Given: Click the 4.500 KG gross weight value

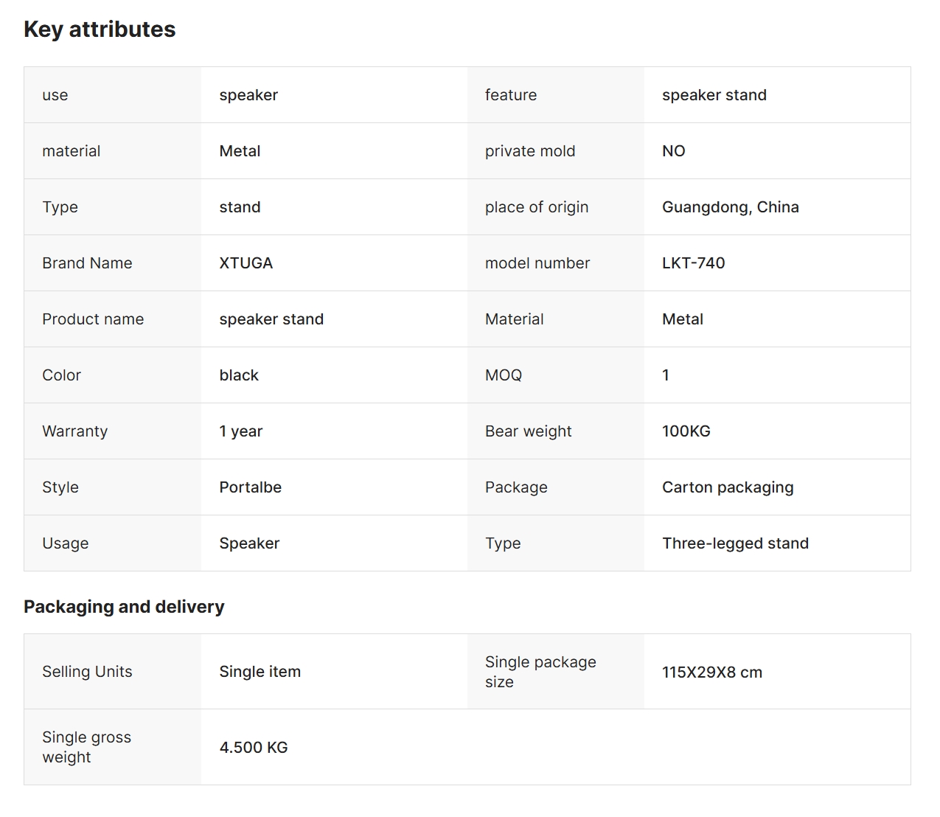Looking at the screenshot, I should (253, 748).
